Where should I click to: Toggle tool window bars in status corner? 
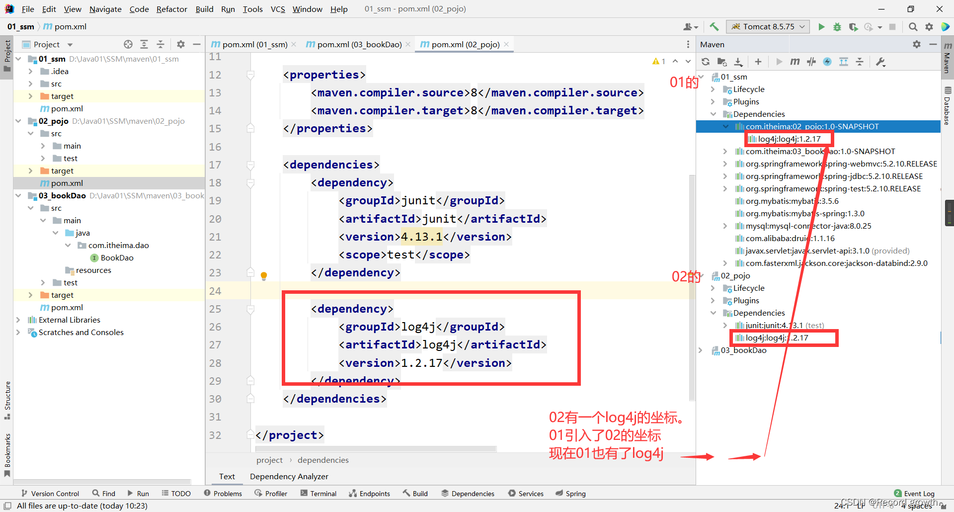[x=7, y=506]
